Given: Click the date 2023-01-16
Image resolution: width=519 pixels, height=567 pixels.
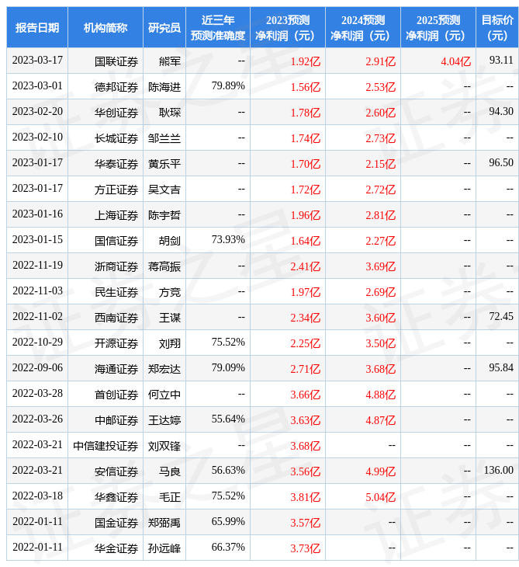Looking at the screenshot, I should pyautogui.click(x=37, y=214).
